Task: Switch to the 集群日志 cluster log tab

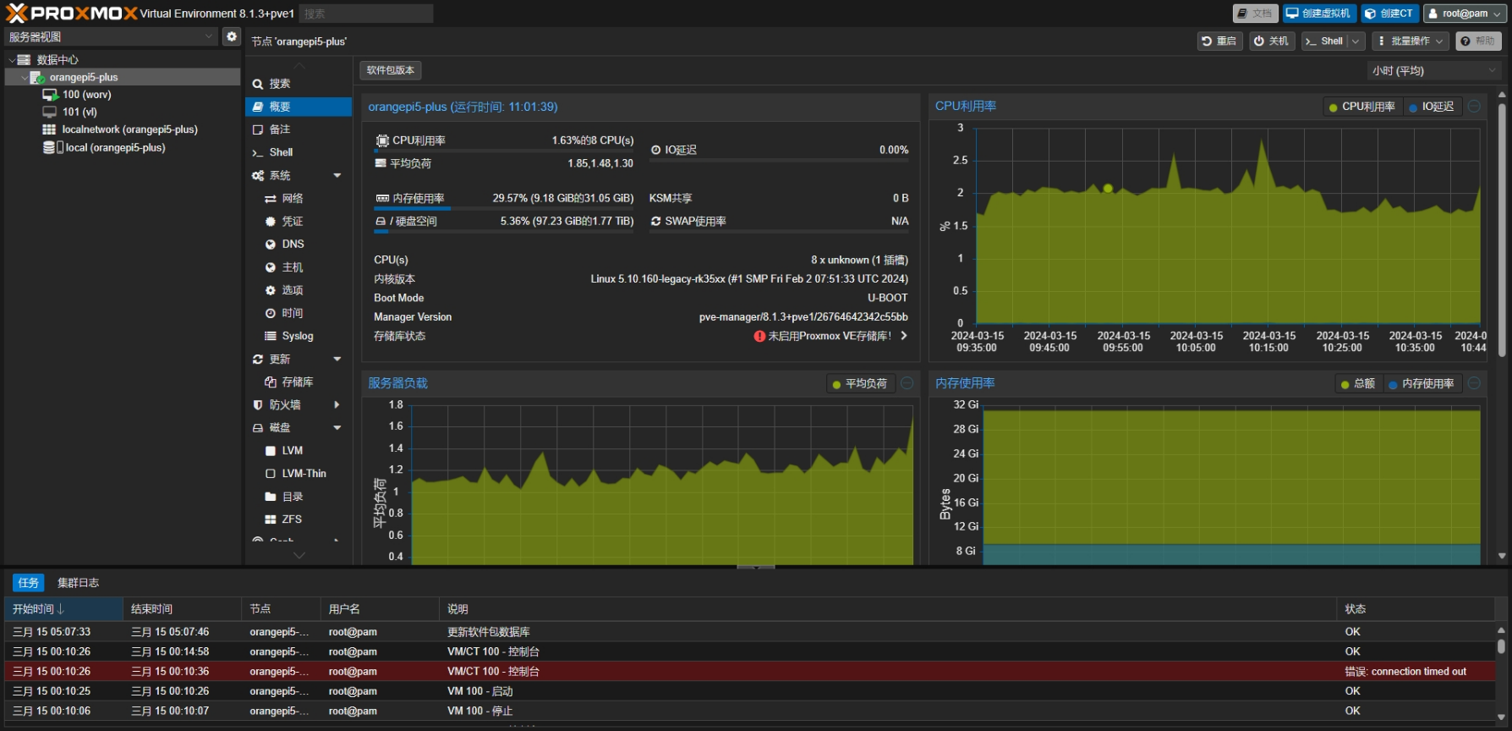Action: pos(78,583)
